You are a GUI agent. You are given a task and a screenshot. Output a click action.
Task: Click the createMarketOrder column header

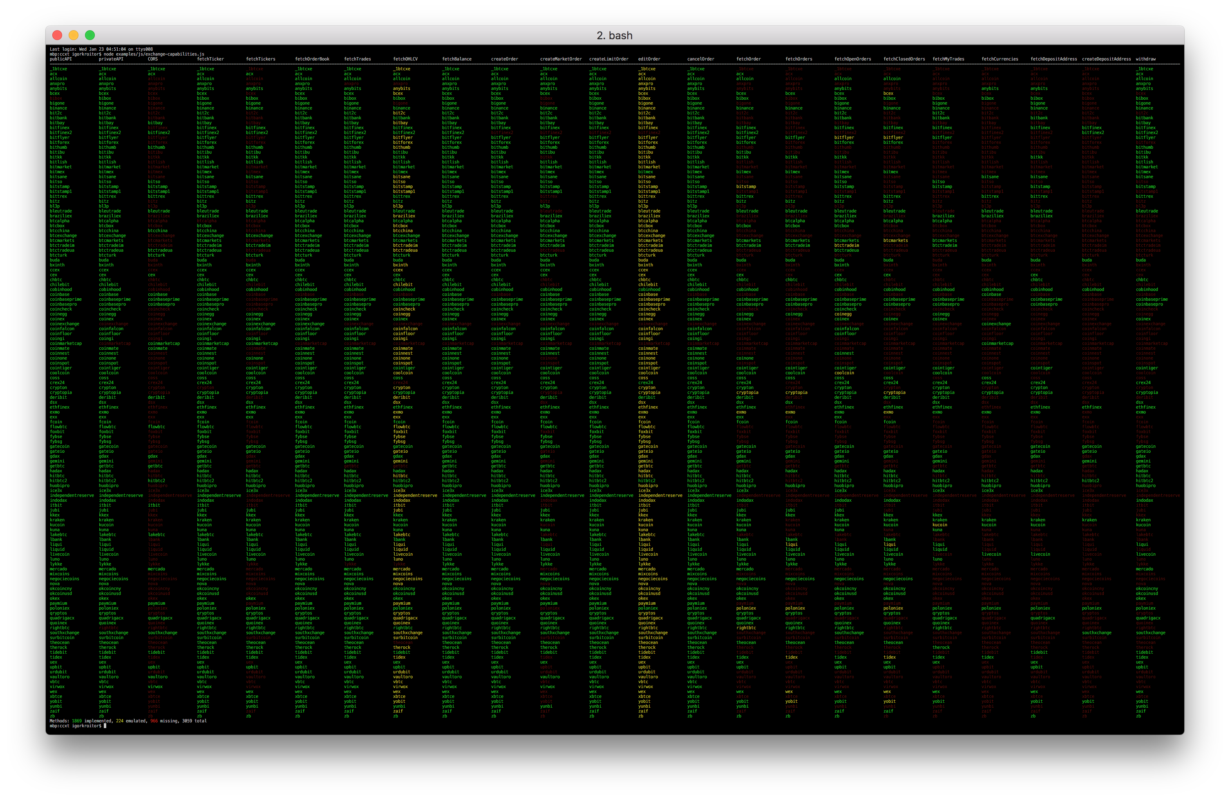click(561, 59)
